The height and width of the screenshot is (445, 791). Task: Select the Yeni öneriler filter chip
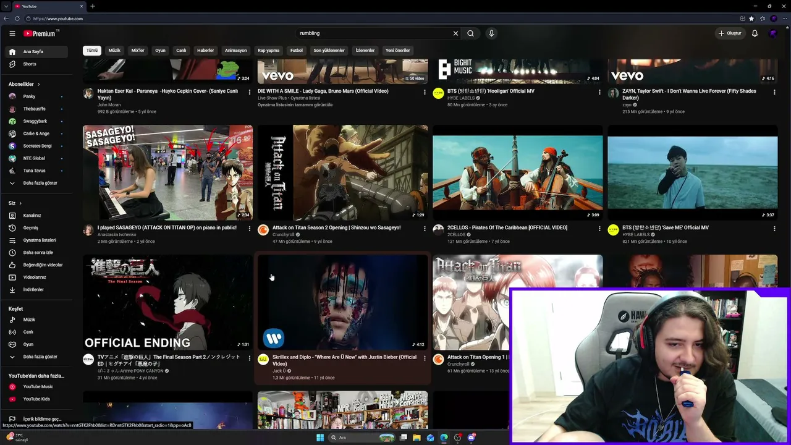[x=398, y=51]
